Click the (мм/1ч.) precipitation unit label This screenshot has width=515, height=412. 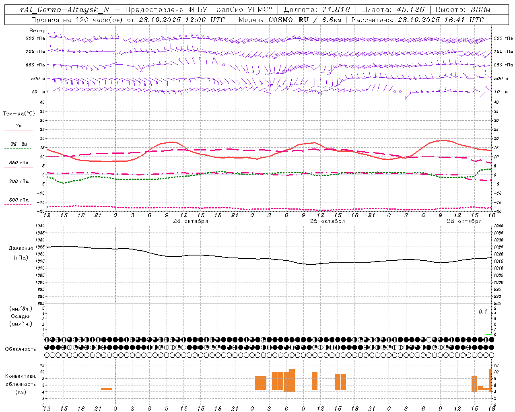(x=21, y=324)
